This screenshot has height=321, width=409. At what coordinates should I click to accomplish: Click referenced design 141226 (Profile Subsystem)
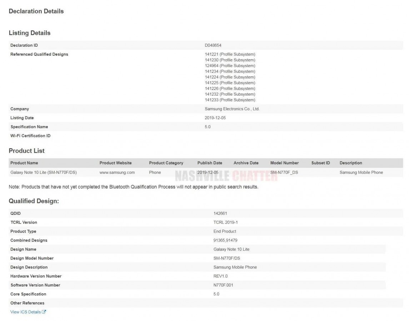point(230,88)
